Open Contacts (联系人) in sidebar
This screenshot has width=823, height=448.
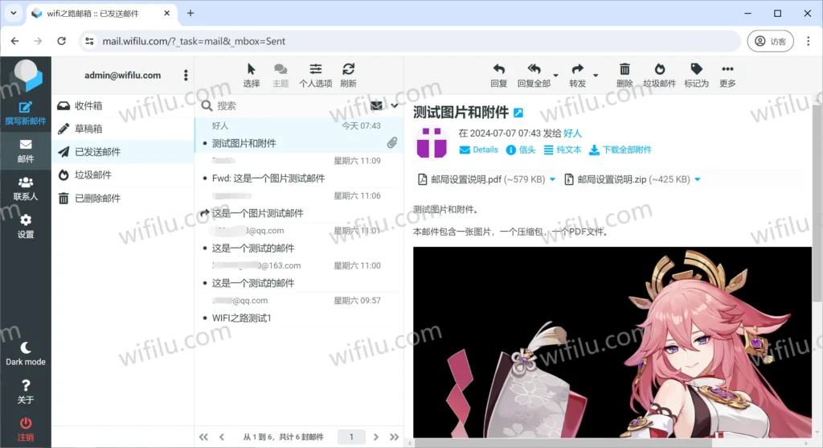[26, 188]
